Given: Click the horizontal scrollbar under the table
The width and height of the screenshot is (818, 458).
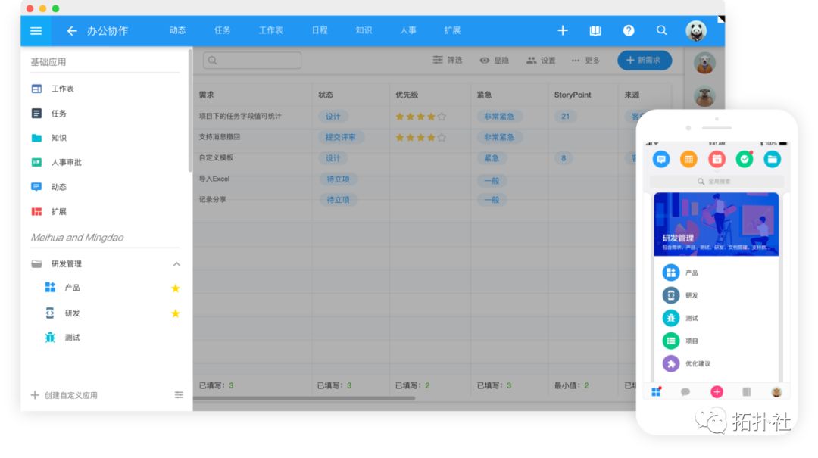Looking at the screenshot, I should coord(304,398).
